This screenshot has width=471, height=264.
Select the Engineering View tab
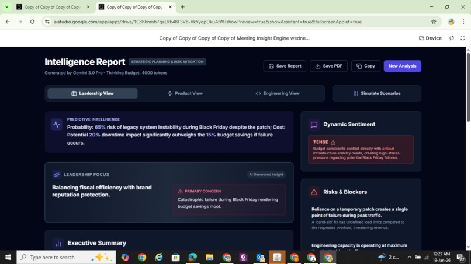click(277, 93)
